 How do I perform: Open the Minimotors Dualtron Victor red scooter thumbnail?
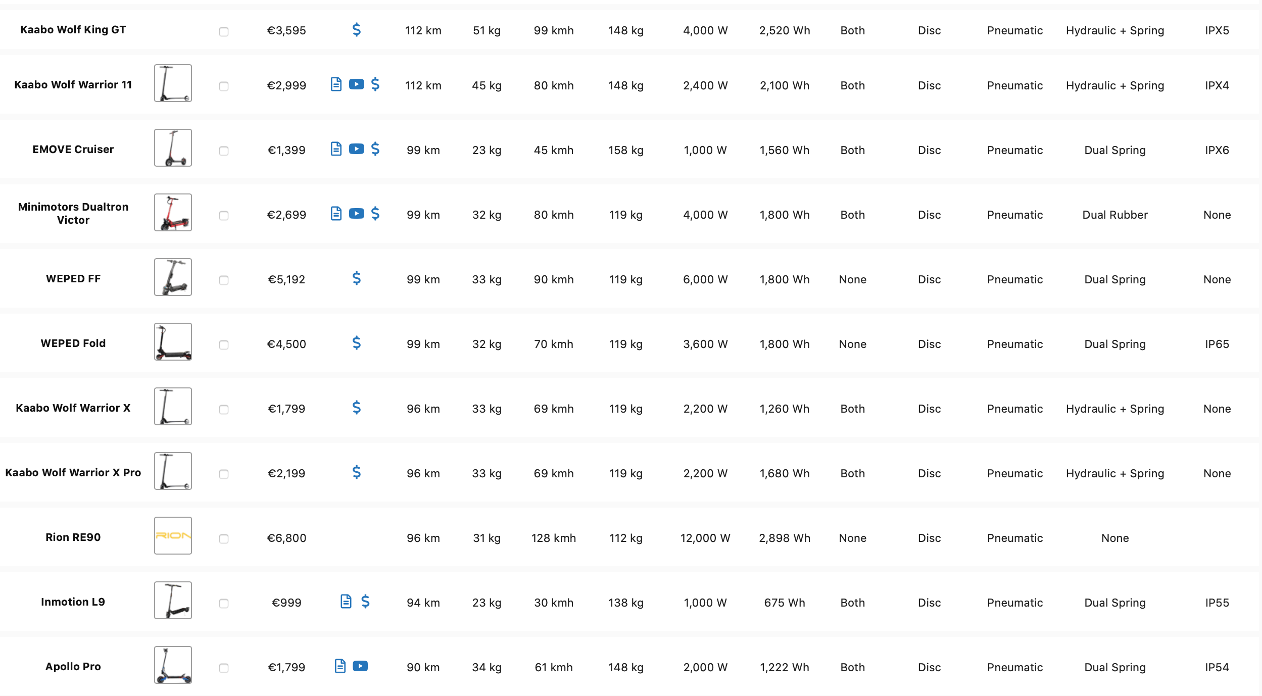[x=173, y=212]
